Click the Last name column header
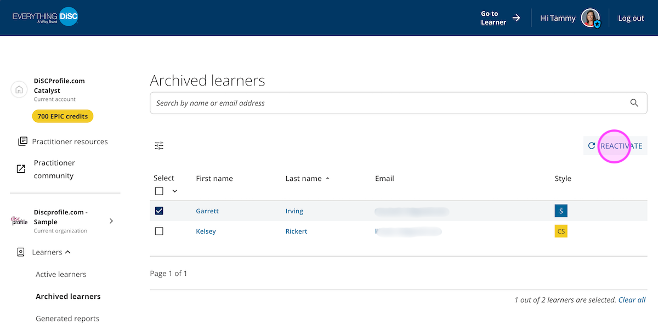The width and height of the screenshot is (658, 329). (303, 178)
